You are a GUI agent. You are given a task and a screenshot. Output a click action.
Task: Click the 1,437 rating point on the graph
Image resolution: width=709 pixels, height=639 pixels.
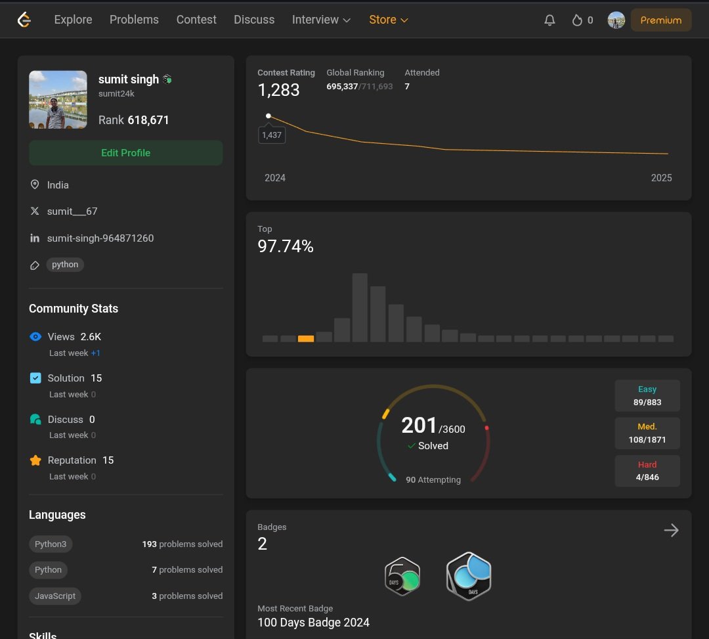(268, 116)
